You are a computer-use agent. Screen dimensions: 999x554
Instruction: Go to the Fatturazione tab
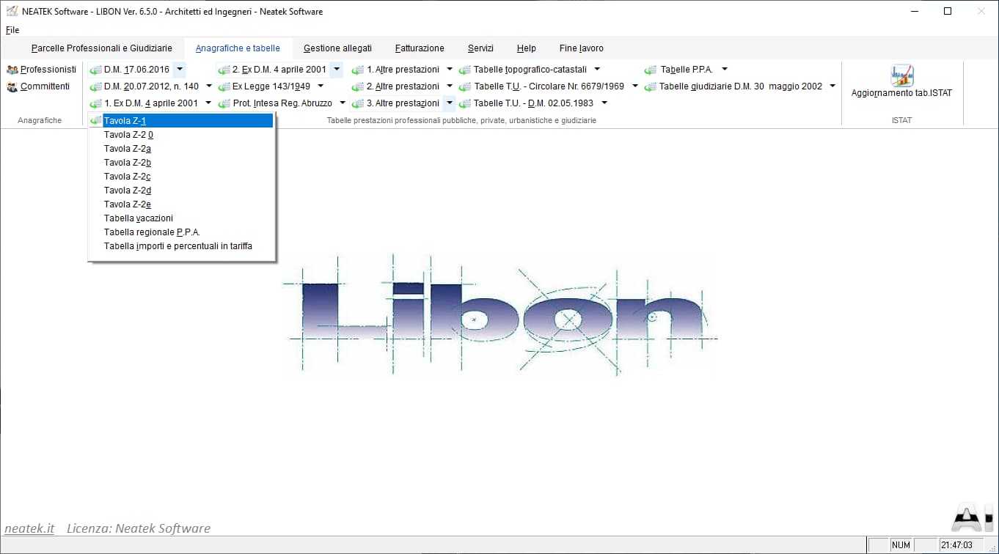tap(420, 48)
